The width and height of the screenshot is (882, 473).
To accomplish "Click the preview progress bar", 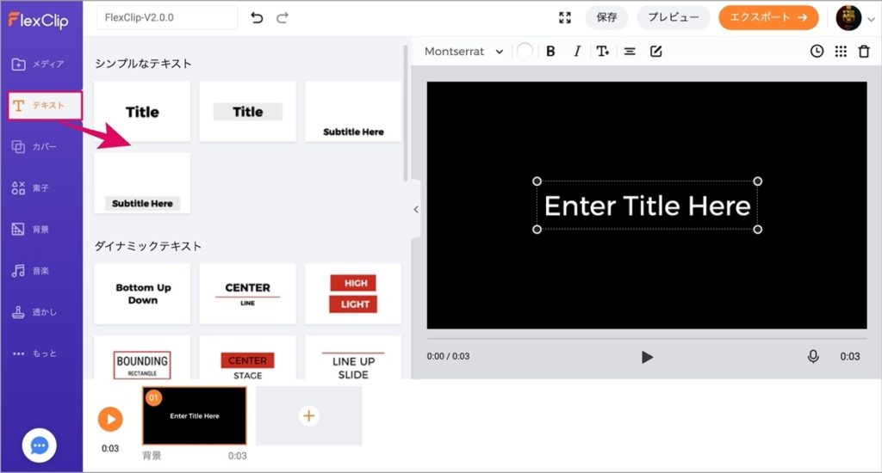I will click(x=647, y=339).
